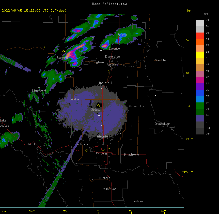Click the Okotoks city label
This screenshot has width=219, height=214.
tap(105, 178)
